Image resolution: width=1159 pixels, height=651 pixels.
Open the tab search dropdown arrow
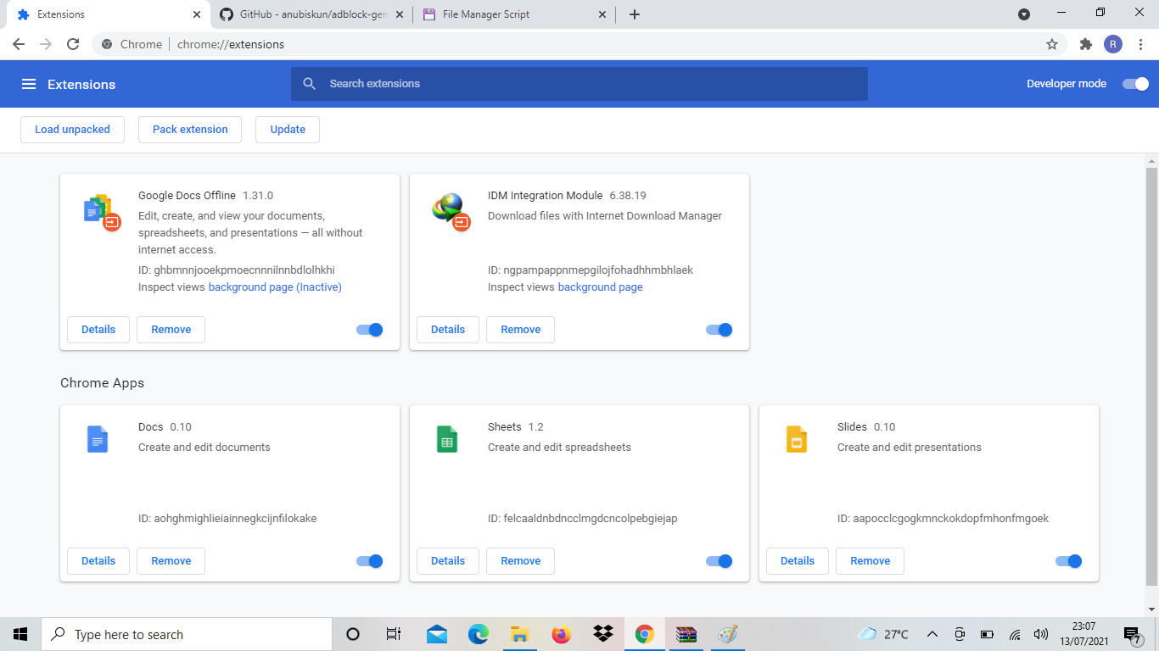pyautogui.click(x=1024, y=14)
